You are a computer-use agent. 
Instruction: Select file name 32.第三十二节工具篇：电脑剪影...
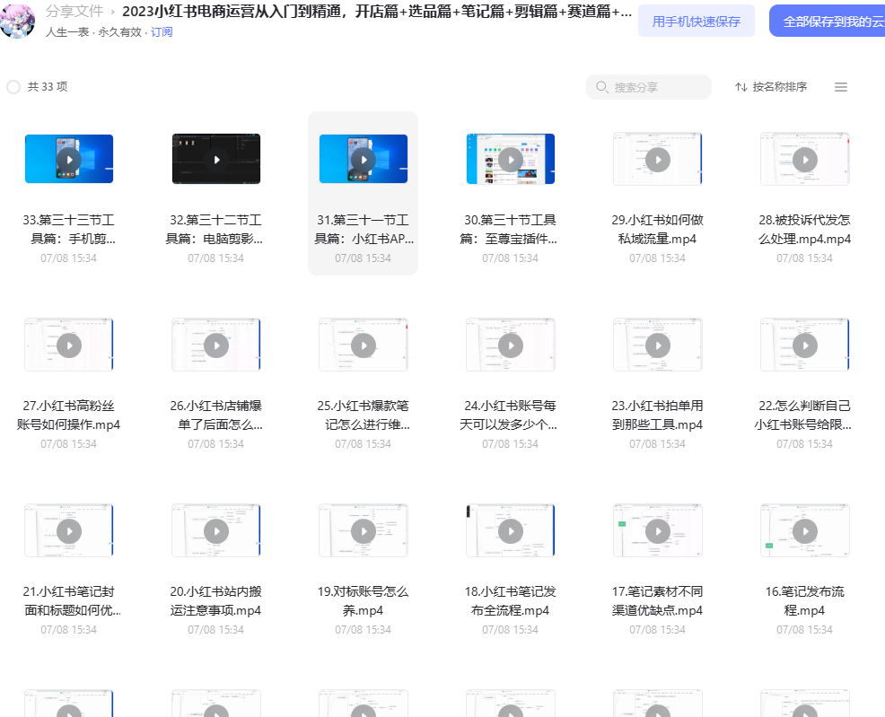(216, 229)
